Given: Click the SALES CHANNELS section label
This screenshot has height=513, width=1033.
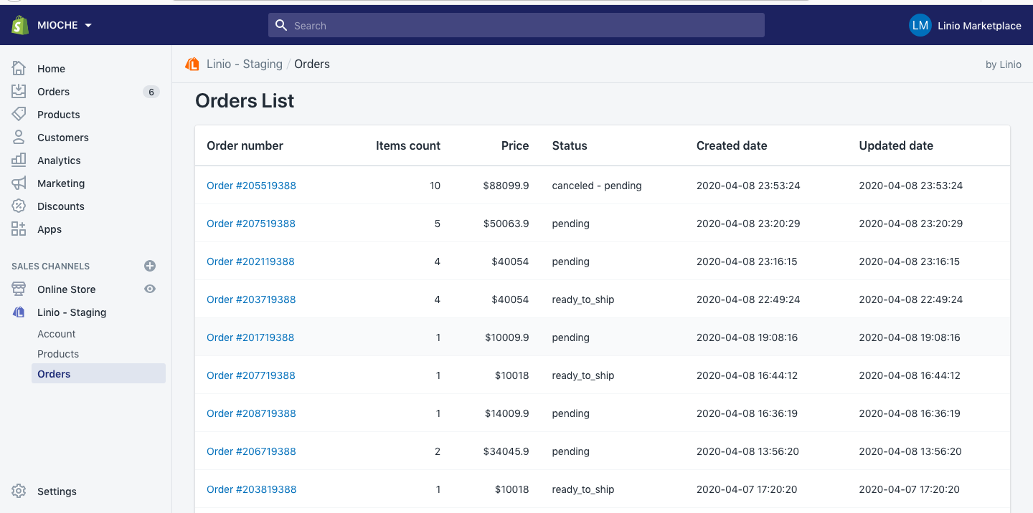Looking at the screenshot, I should (50, 266).
